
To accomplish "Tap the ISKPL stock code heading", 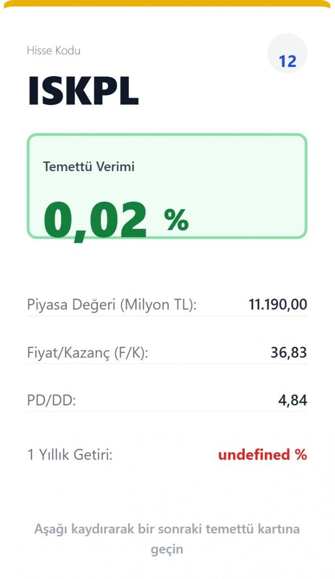I will 83,91.
